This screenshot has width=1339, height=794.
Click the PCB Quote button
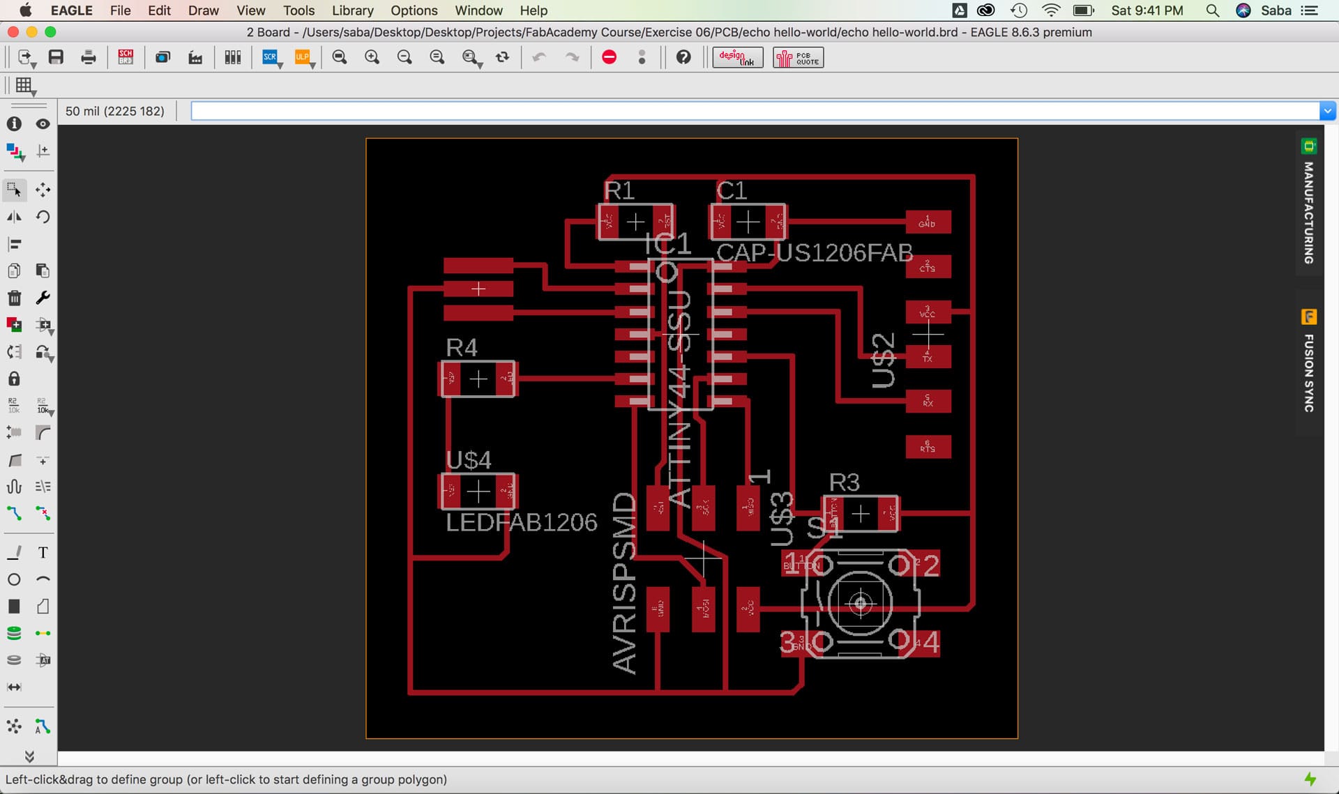(798, 57)
